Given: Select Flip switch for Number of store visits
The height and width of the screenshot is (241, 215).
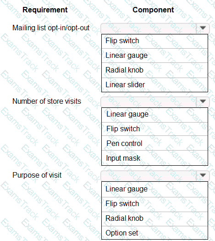Looking at the screenshot, I should [x=154, y=129].
